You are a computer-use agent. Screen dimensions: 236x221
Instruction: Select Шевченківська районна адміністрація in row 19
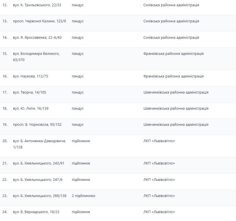176,125
